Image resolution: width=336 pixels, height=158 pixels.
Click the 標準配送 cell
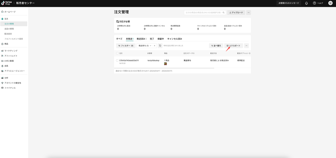(241, 60)
